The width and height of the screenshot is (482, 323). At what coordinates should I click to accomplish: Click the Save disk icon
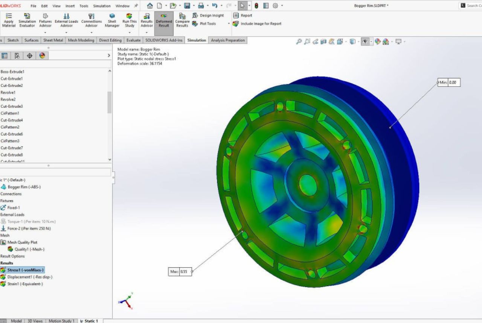(x=187, y=6)
